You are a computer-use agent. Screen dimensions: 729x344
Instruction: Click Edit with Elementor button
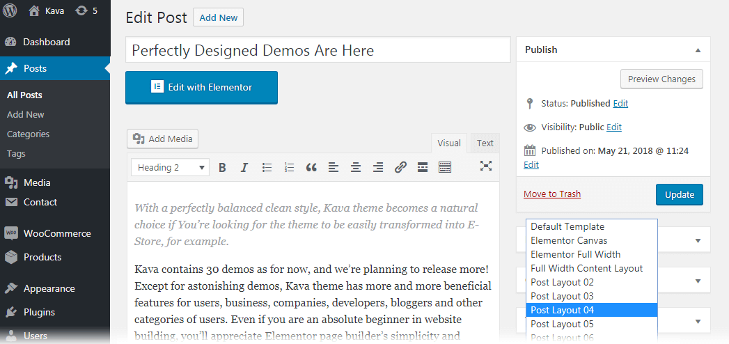[201, 87]
